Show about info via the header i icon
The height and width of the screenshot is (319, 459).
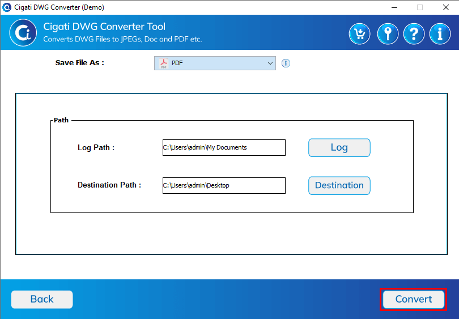pos(440,34)
